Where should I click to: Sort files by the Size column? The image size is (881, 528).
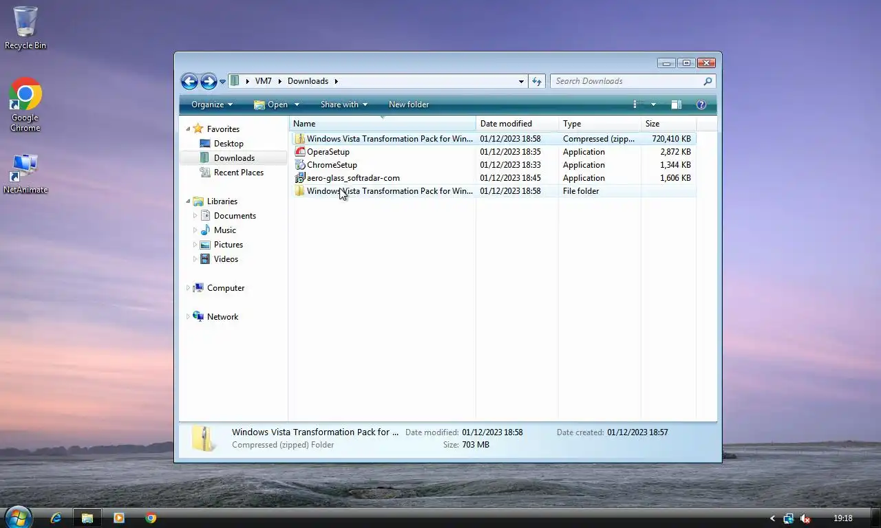coord(668,124)
